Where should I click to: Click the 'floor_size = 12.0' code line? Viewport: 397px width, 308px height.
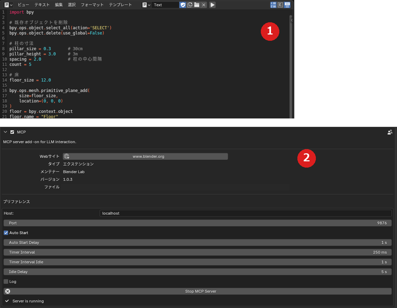30,80
